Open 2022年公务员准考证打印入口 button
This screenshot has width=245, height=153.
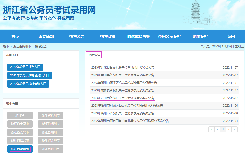click(x=30, y=76)
